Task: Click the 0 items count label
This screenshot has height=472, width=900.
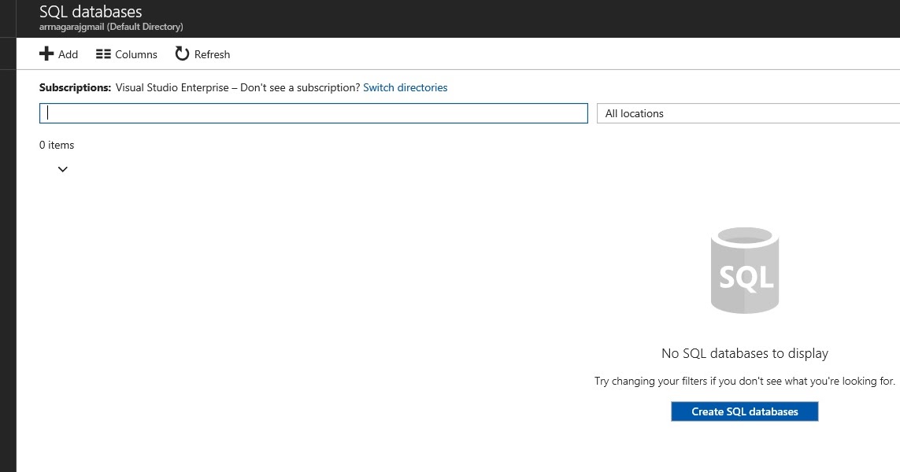Action: (x=56, y=145)
